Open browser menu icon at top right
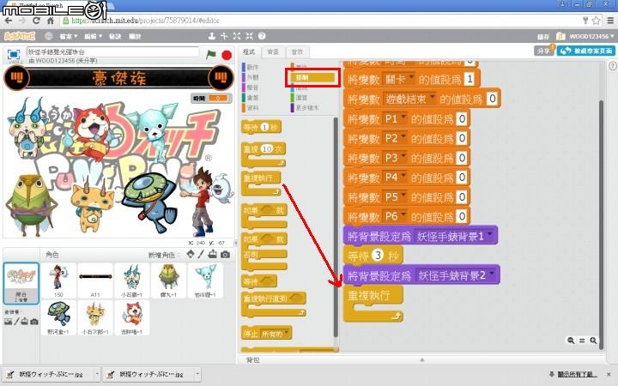Viewport: 618px width, 386px height. (x=610, y=20)
